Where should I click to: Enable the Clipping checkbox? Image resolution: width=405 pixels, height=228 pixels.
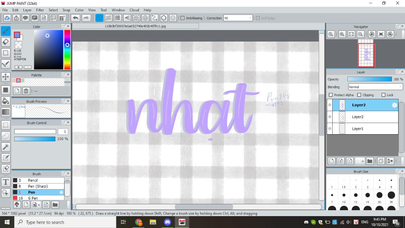tap(359, 95)
